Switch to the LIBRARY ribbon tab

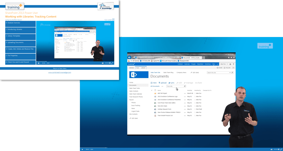(x=143, y=68)
